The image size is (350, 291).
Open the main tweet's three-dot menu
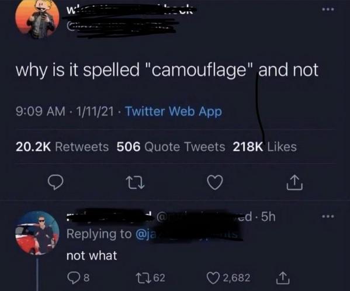coord(328,9)
